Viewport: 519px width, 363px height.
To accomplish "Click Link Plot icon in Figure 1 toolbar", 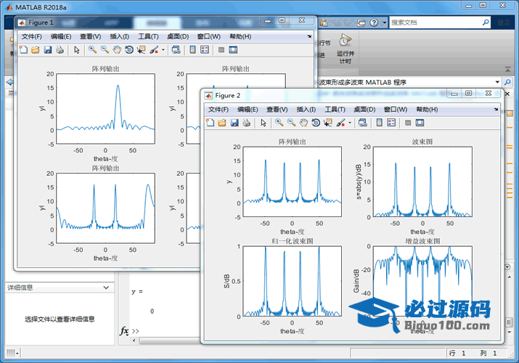I will click(176, 50).
